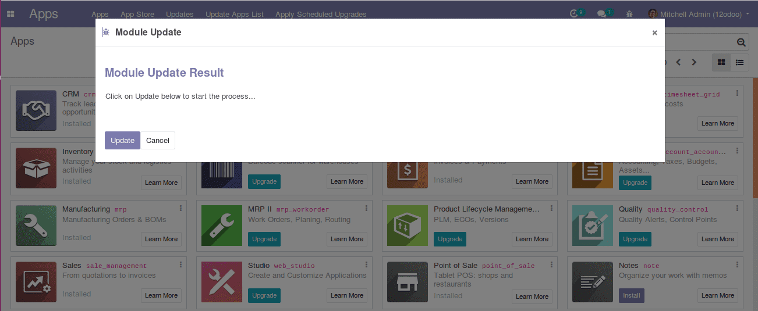
Task: Open the home menu grid icon
Action: click(10, 13)
